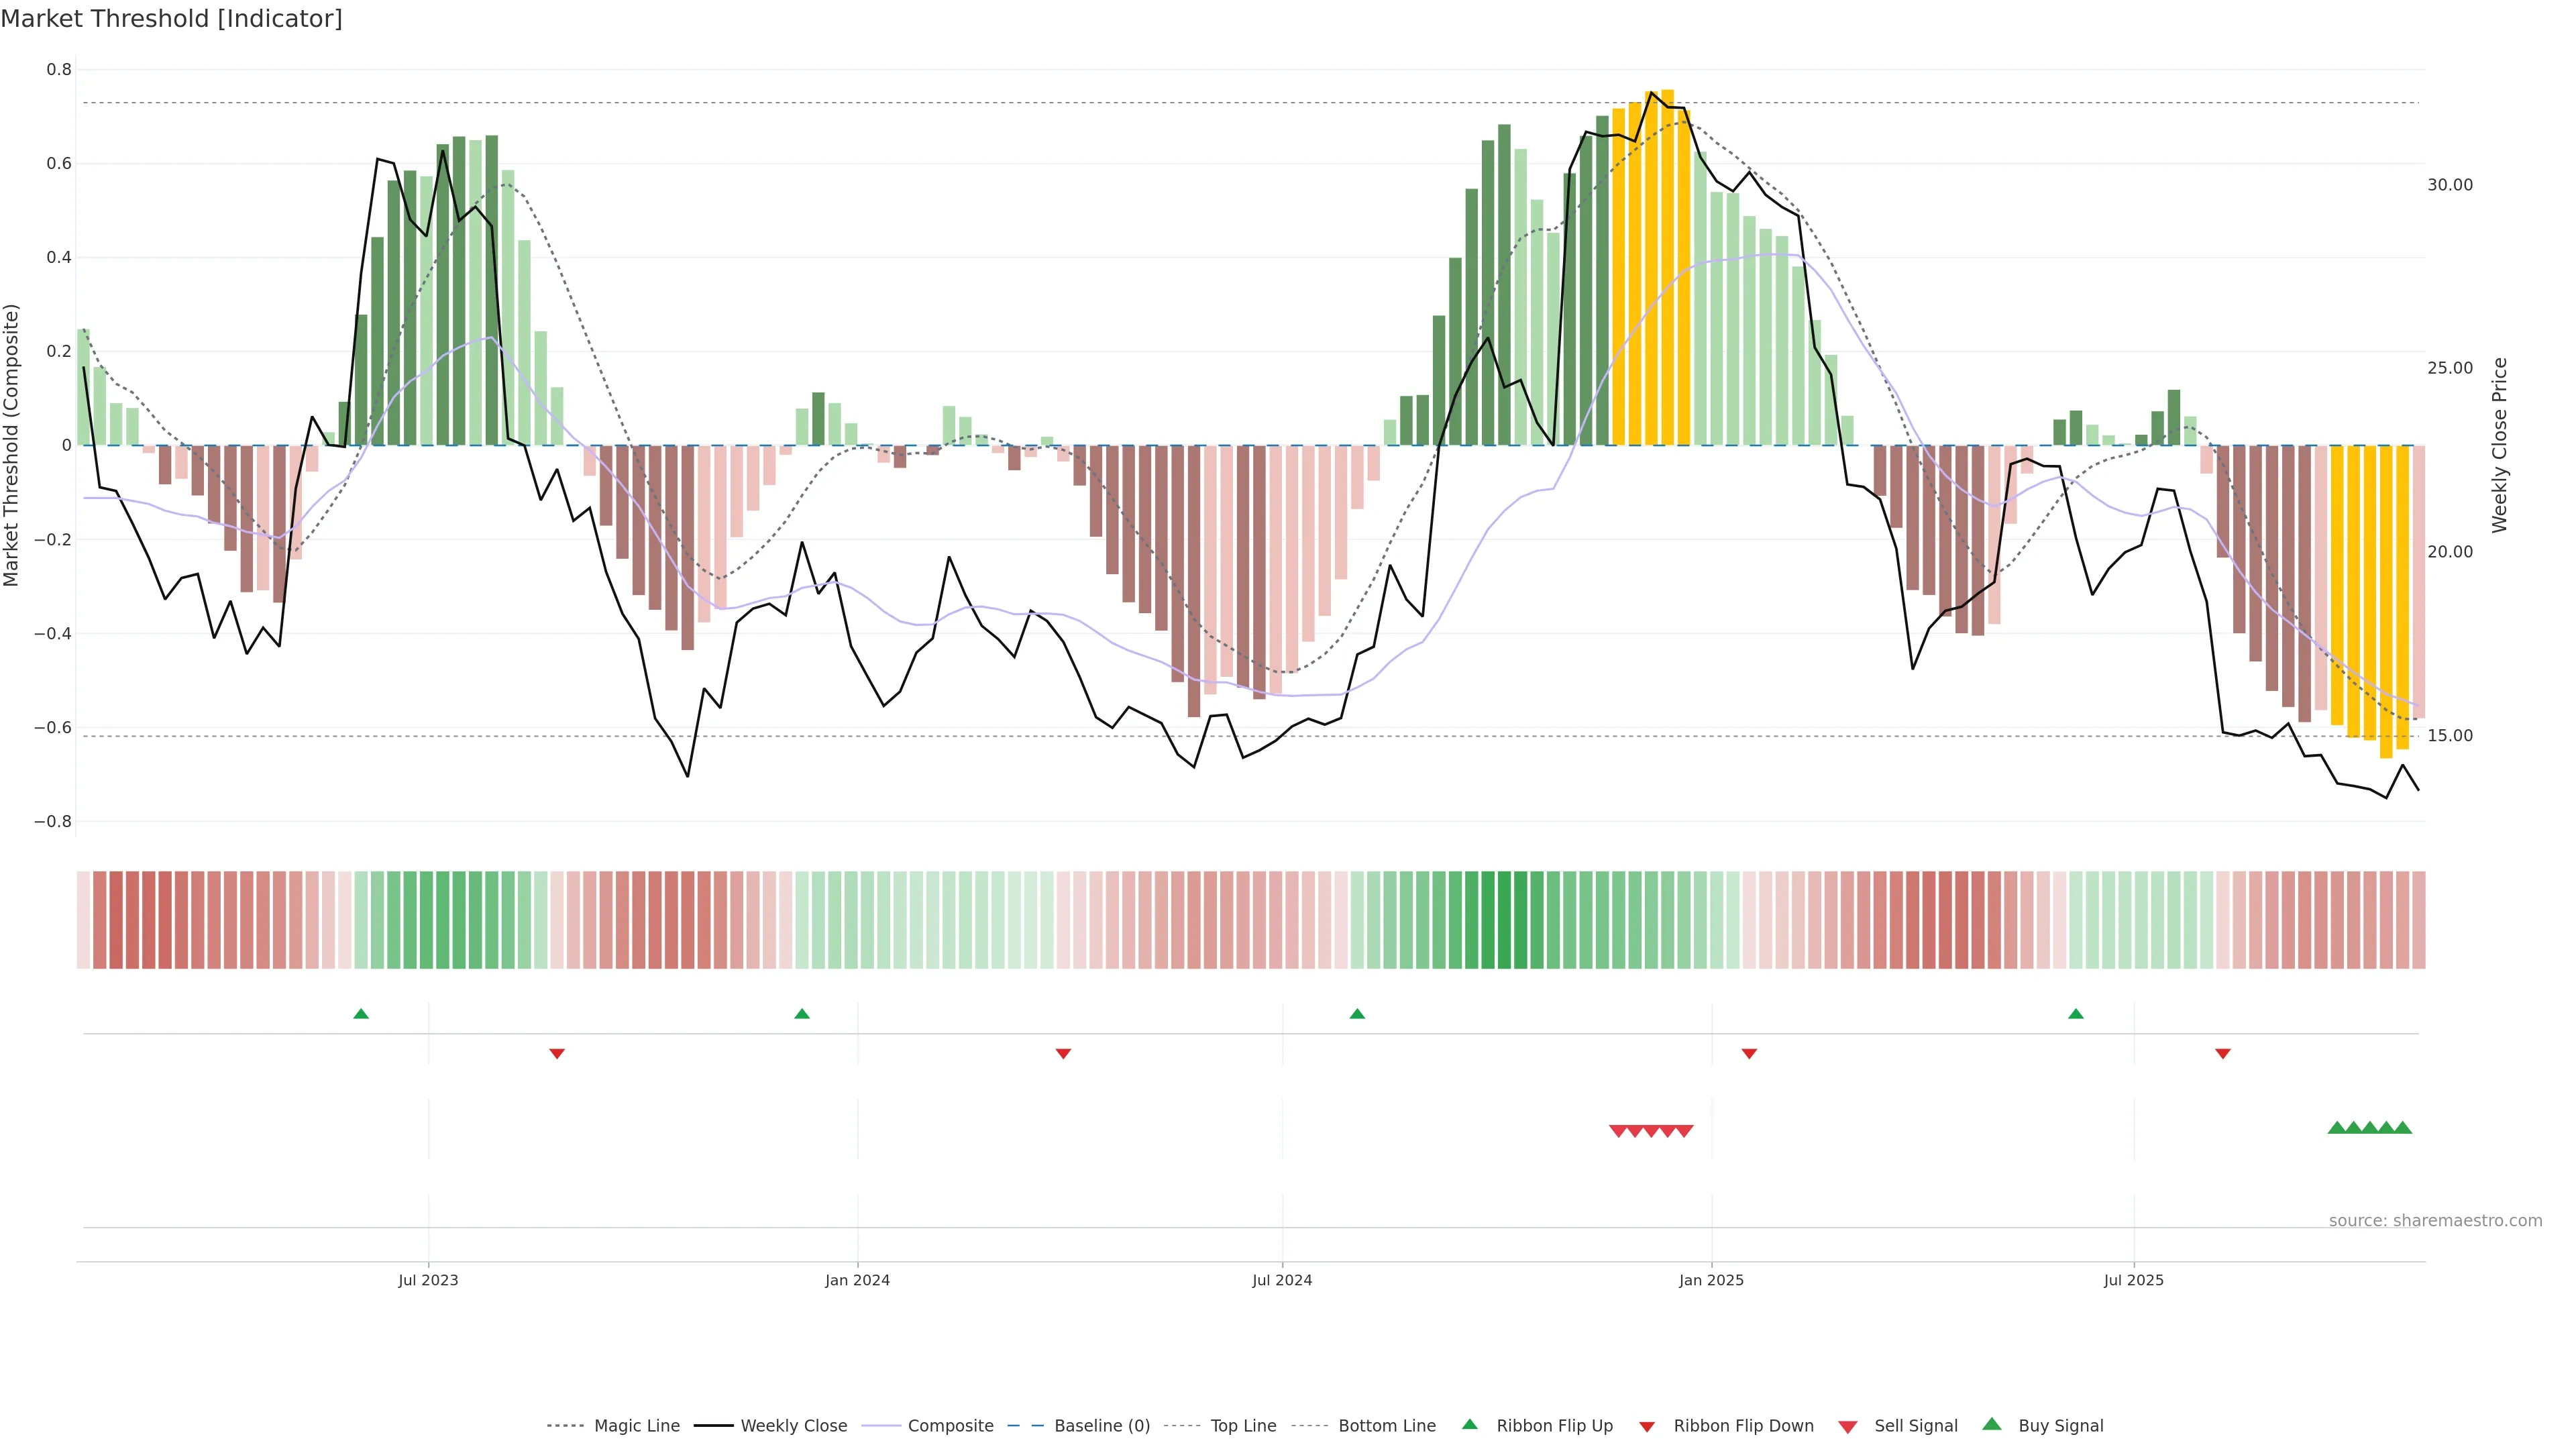The width and height of the screenshot is (2576, 1449).
Task: Open the source sharemaestro.com text link
Action: click(2435, 1220)
